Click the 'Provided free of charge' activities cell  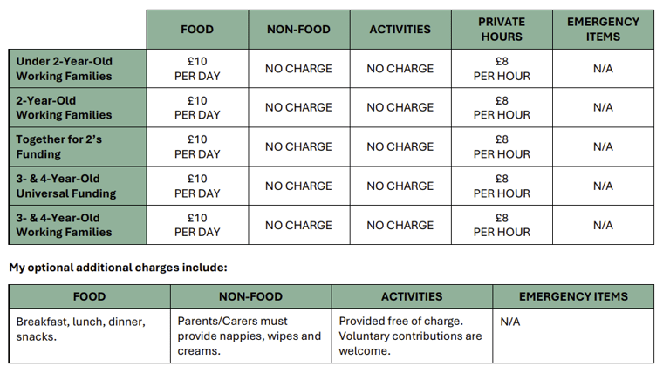click(412, 336)
